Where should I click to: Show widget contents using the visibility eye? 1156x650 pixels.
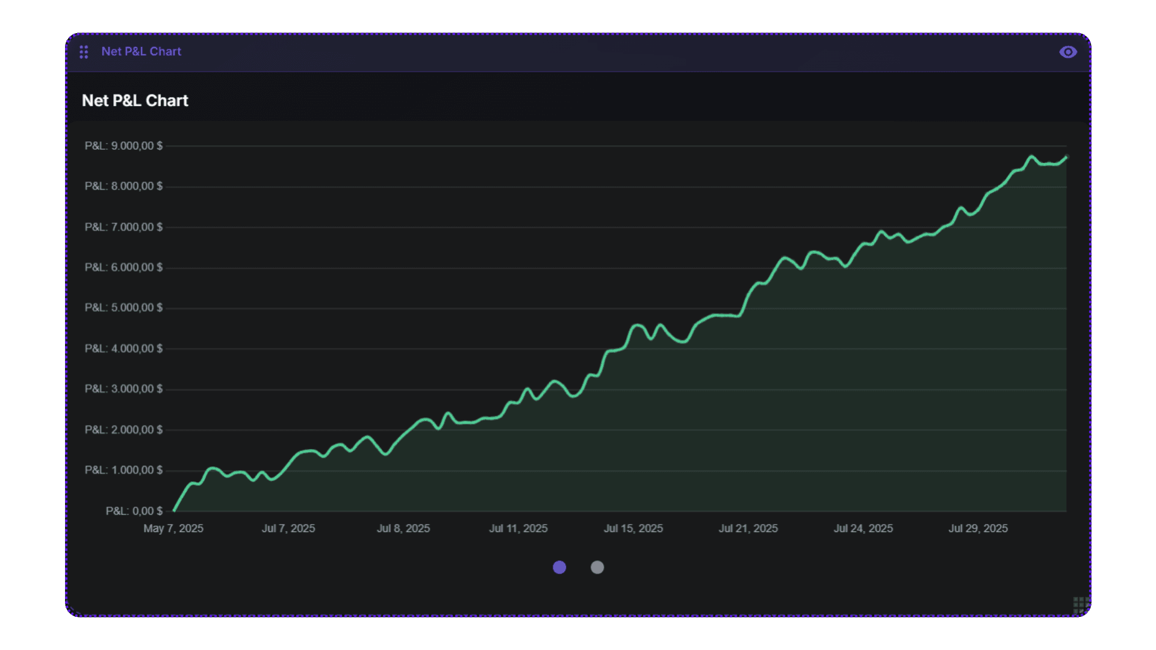tap(1068, 52)
